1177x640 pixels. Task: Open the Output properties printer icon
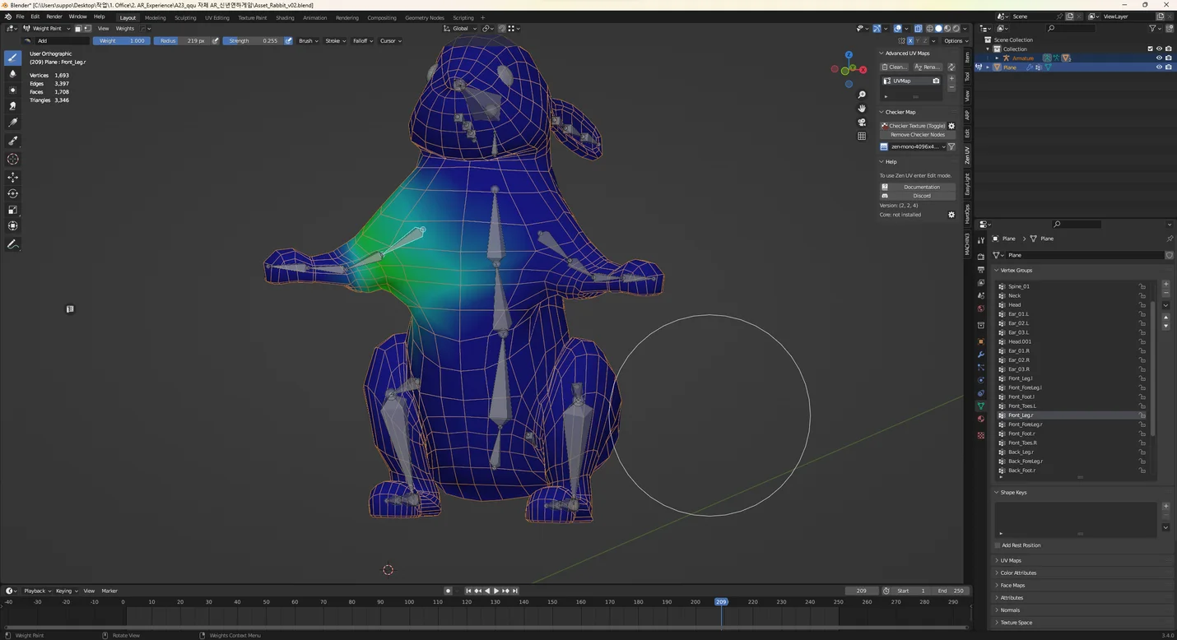pos(980,270)
